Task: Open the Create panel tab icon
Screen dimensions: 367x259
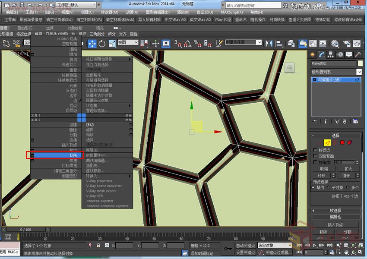Action: [313, 54]
